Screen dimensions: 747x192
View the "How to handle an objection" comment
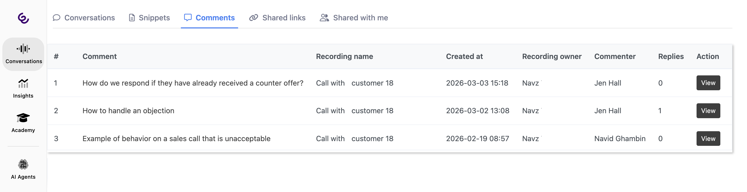point(708,111)
